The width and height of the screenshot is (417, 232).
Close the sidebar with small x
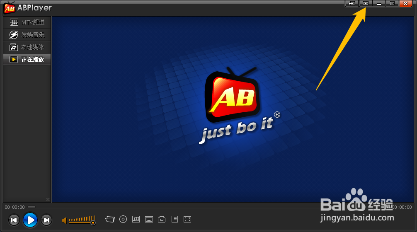(48, 199)
